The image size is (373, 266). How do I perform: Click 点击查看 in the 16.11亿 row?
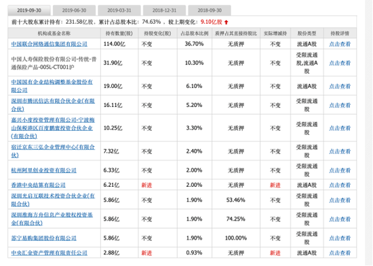340,105
